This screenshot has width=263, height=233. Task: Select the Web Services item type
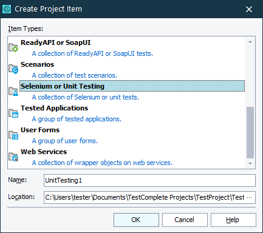(x=44, y=152)
